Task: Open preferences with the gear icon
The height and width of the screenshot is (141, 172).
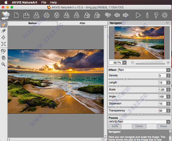Action: click(165, 15)
